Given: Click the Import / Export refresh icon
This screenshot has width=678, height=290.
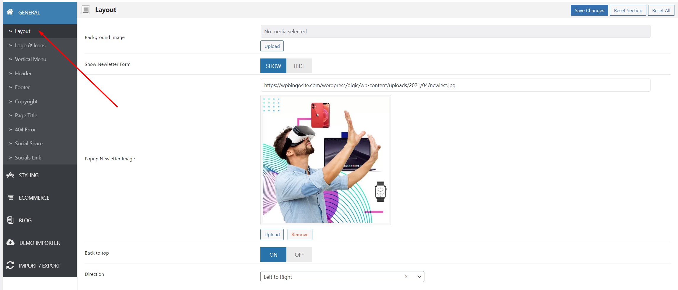Looking at the screenshot, I should click(x=10, y=265).
